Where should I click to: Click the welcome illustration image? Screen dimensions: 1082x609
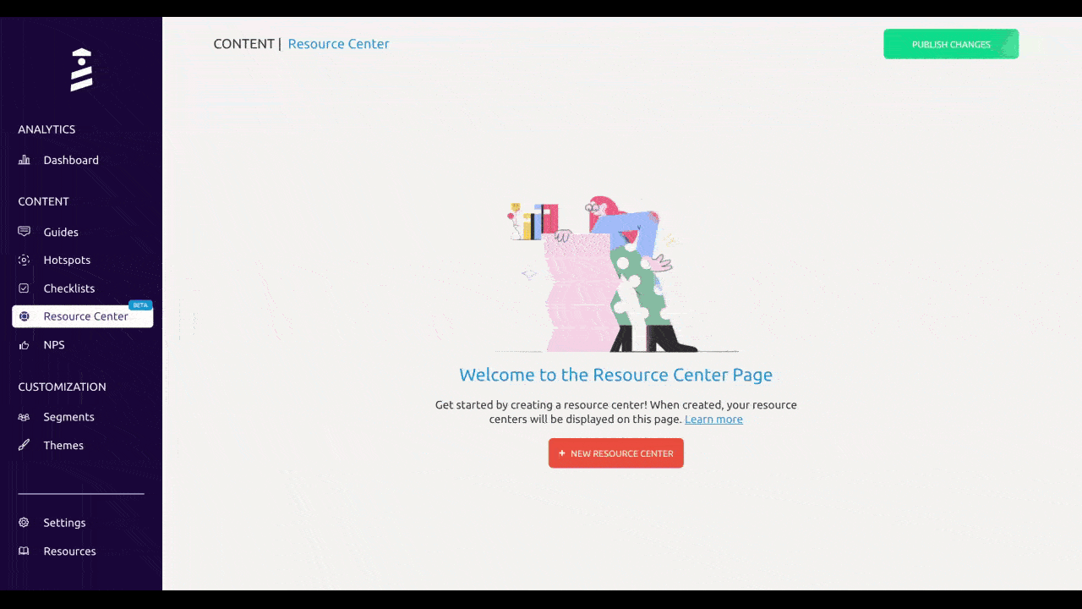tap(616, 274)
